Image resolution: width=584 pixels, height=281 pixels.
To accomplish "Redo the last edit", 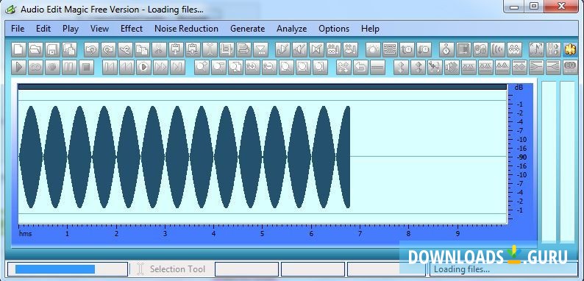I will tap(108, 49).
